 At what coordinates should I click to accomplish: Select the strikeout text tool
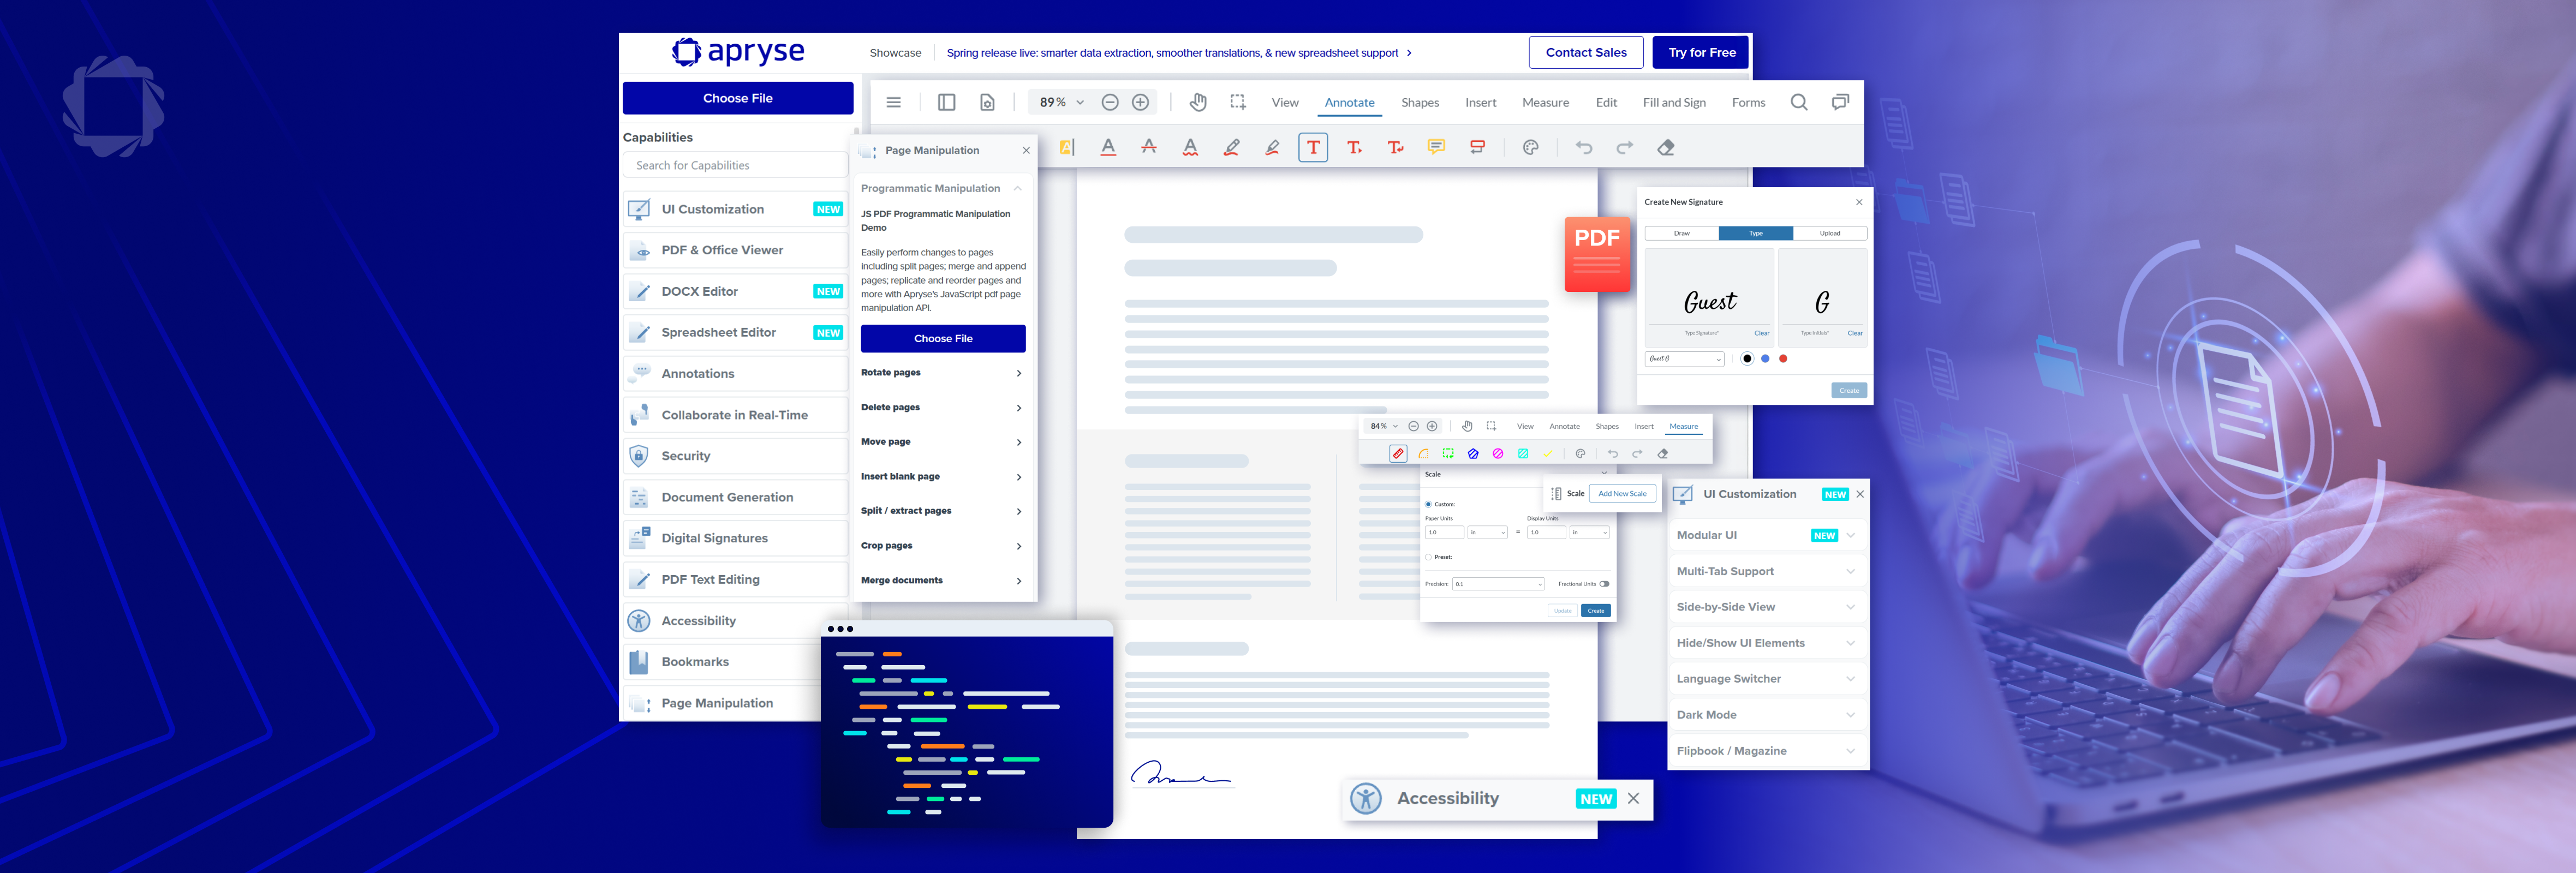click(1149, 148)
